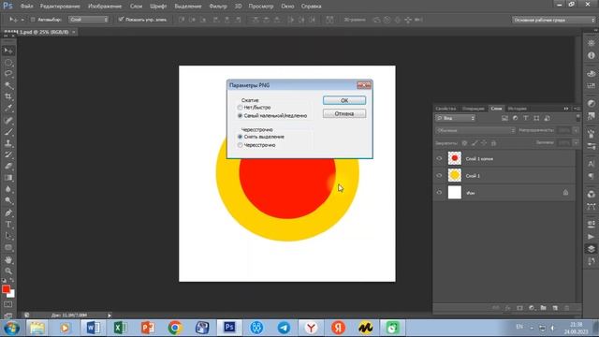Click the padlock on the Фон layer
This screenshot has height=337, width=599.
click(x=565, y=193)
